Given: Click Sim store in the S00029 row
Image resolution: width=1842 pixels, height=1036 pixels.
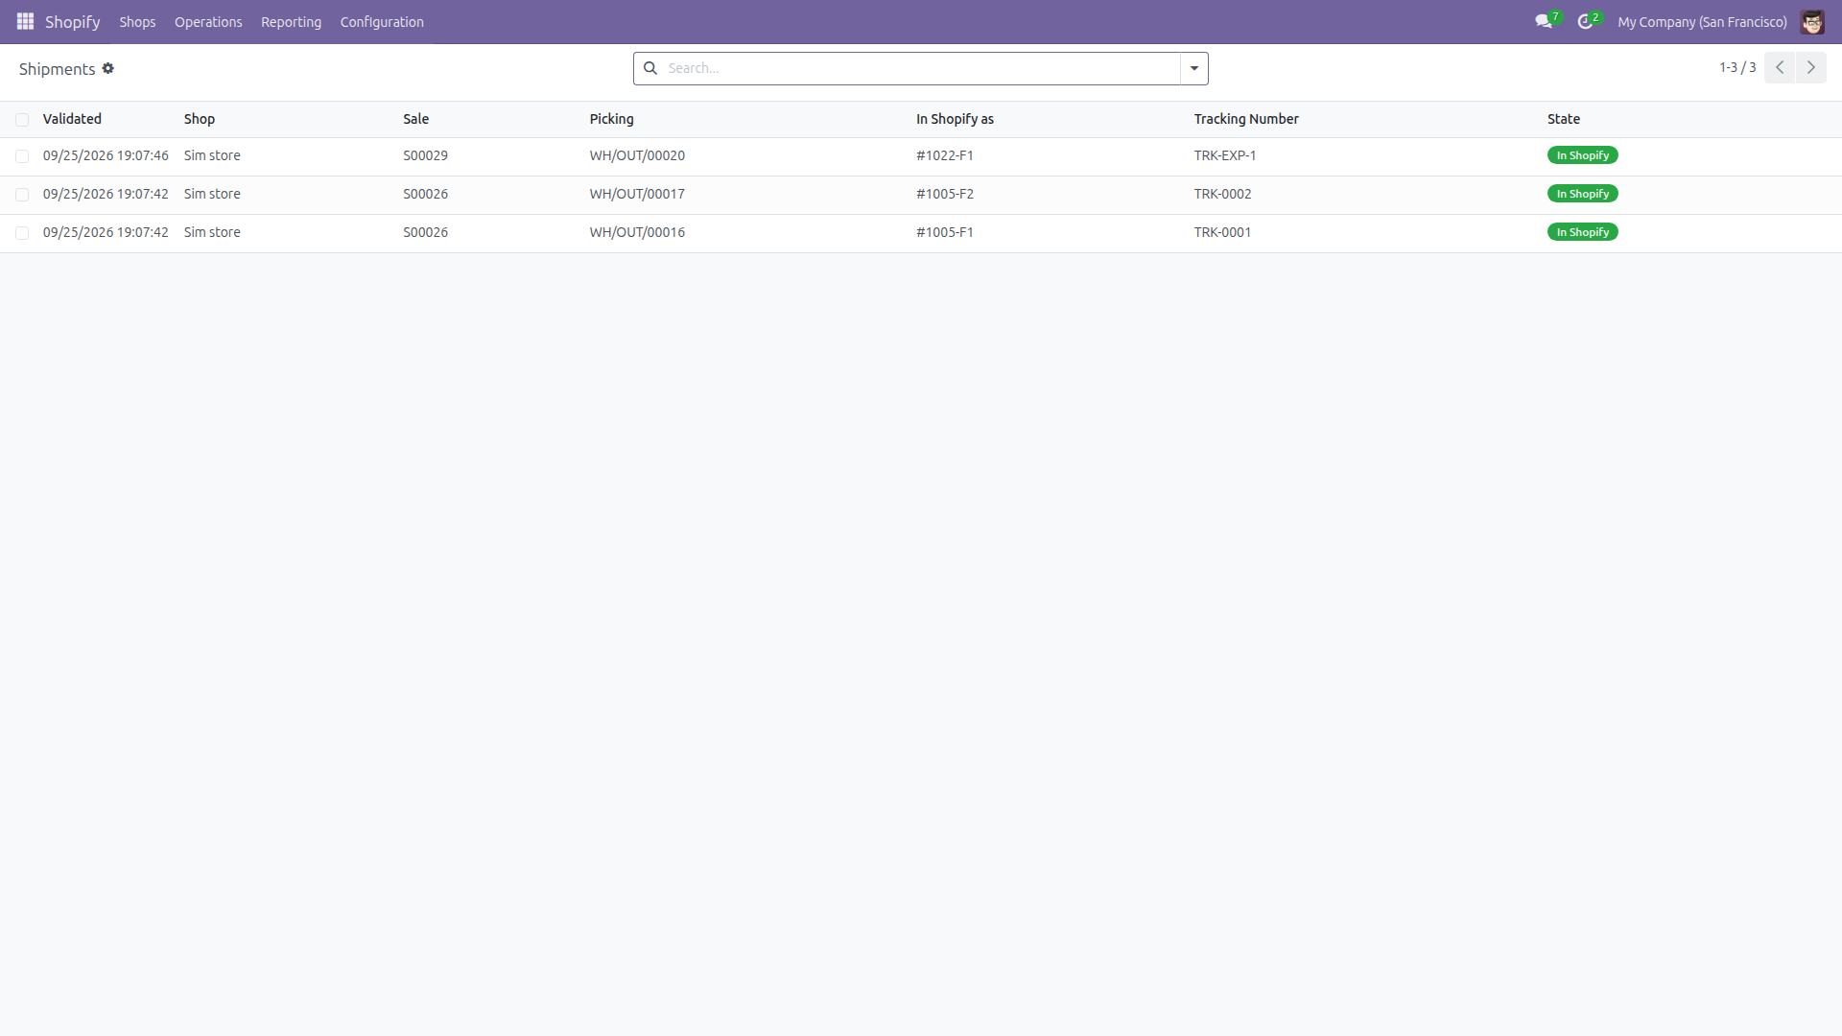Looking at the screenshot, I should point(212,155).
